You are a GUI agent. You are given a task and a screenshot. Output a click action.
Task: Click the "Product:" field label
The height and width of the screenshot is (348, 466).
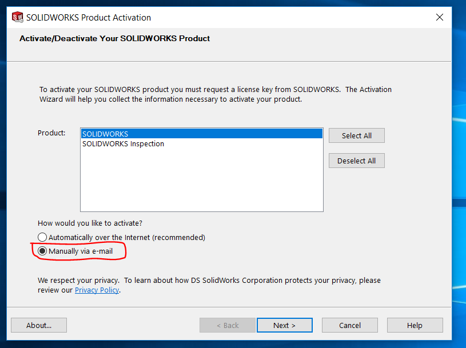pos(51,133)
